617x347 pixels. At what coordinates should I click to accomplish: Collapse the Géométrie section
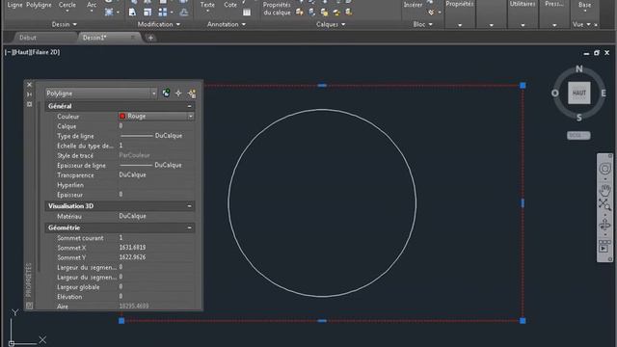[189, 227]
